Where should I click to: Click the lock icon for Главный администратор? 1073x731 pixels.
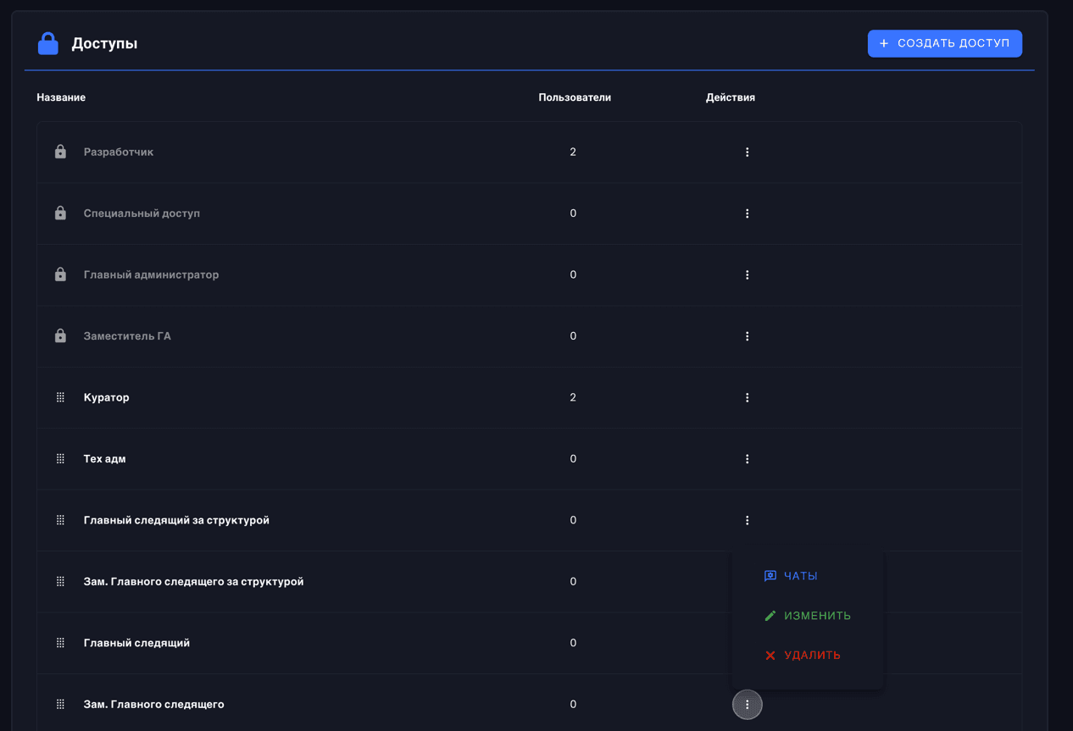click(60, 274)
